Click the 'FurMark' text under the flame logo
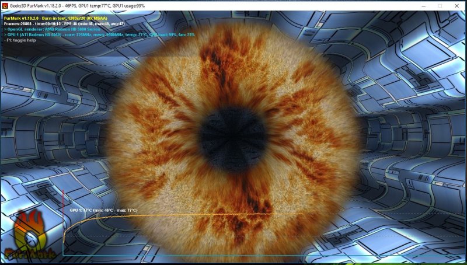Screen dimensions: 467x265 pyautogui.click(x=28, y=253)
